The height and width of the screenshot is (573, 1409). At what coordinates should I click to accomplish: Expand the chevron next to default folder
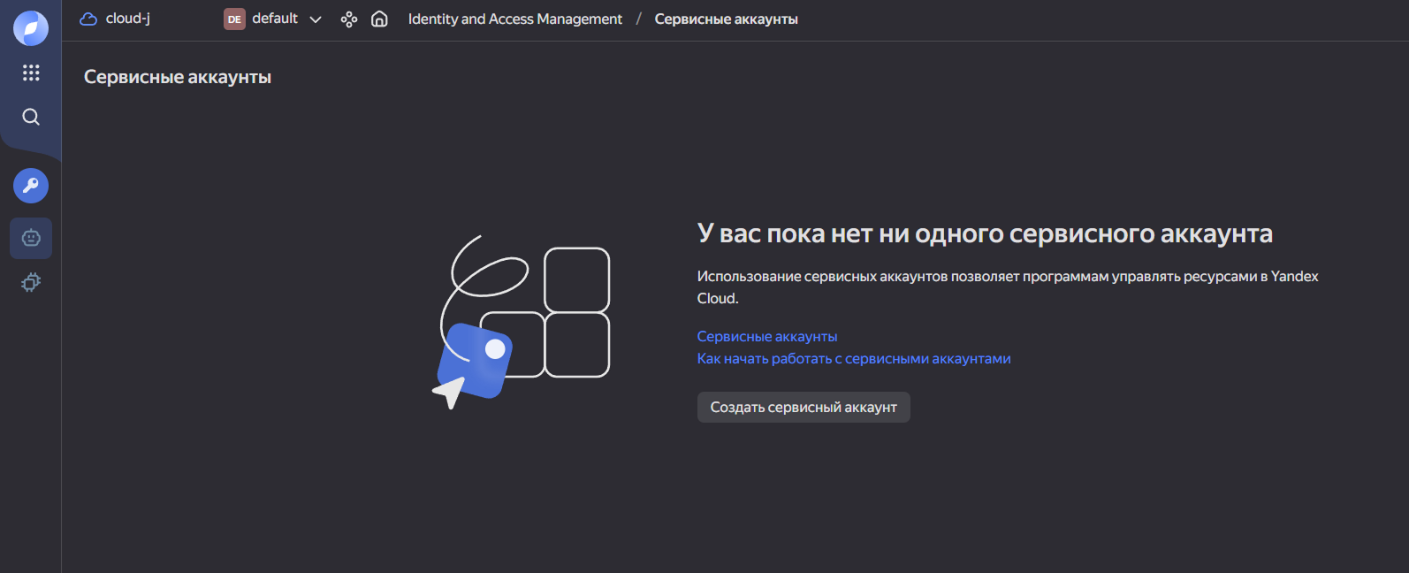click(x=316, y=19)
